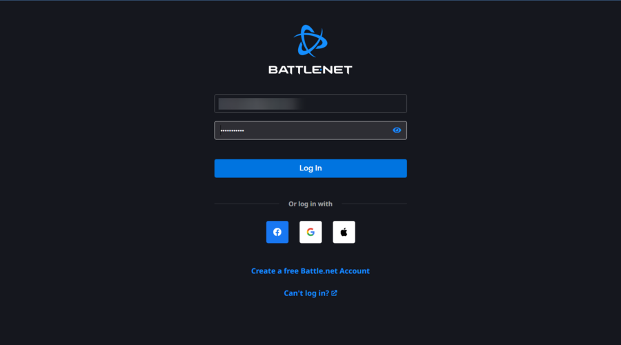Click the external link icon beside Can't log in
This screenshot has width=621, height=345.
point(334,293)
